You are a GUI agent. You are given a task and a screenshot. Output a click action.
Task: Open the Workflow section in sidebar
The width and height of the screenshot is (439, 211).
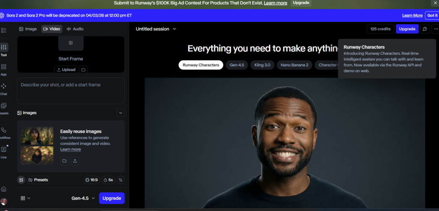pyautogui.click(x=4, y=130)
